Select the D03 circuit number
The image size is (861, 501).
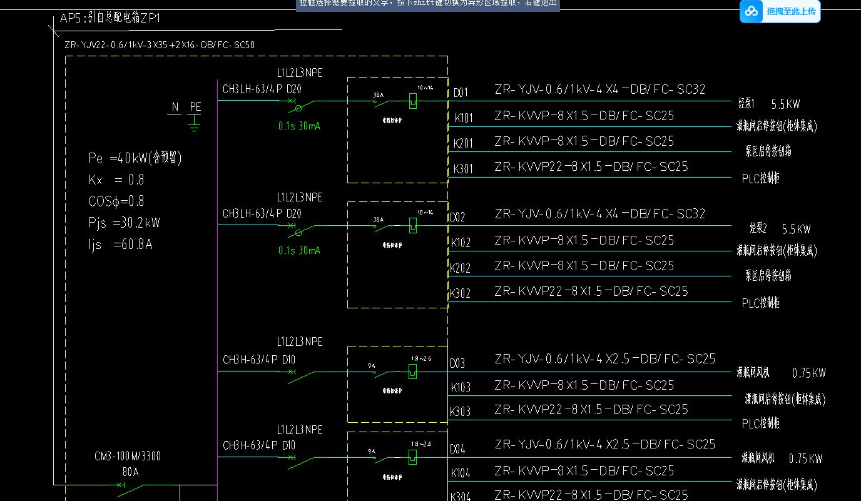[458, 363]
